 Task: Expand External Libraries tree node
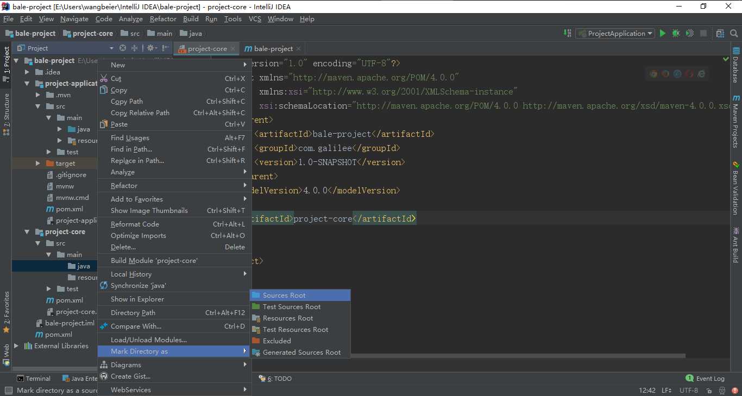tap(16, 345)
